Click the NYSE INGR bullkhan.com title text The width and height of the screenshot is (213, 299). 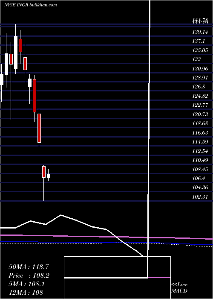tap(31, 5)
